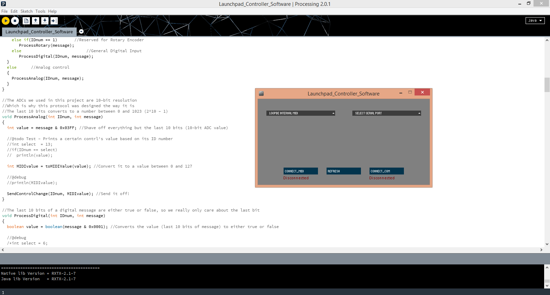Viewport: 550px width, 295px height.
Task: Click the editor scroll-down arrow
Action: [547, 244]
